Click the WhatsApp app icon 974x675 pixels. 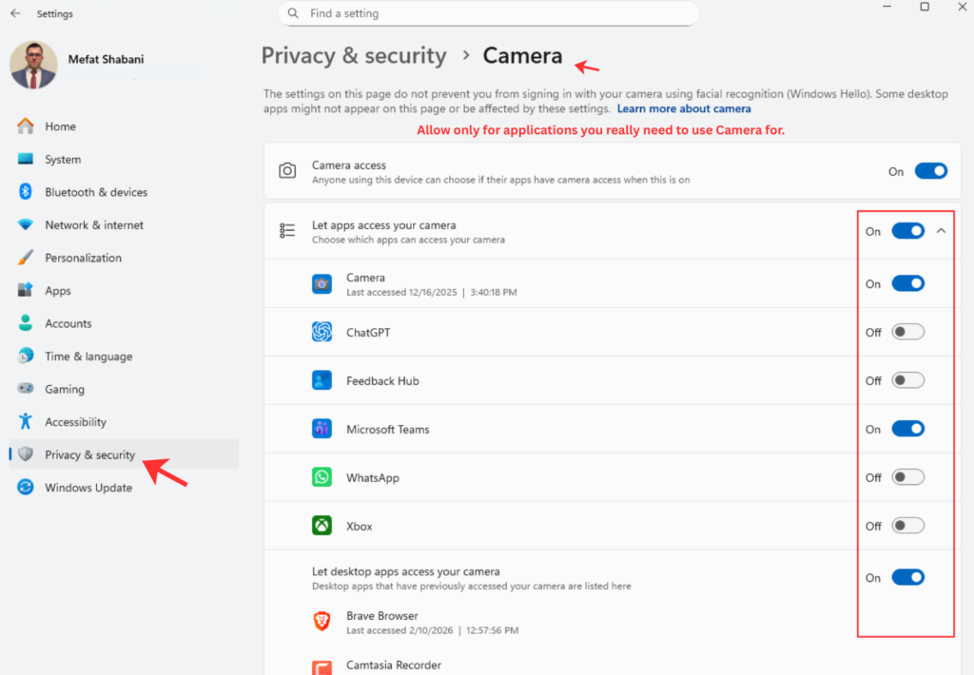[321, 477]
